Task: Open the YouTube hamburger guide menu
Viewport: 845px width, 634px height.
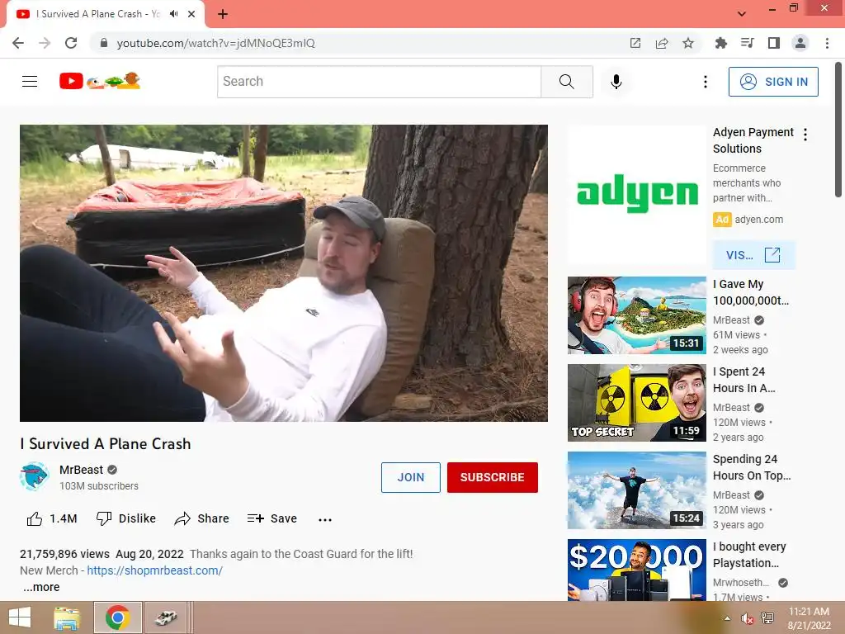Action: click(30, 82)
